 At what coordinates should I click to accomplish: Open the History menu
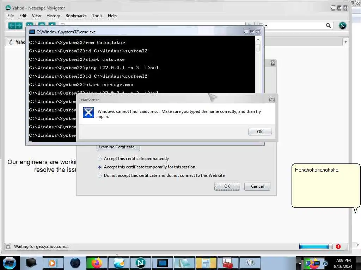coord(53,16)
